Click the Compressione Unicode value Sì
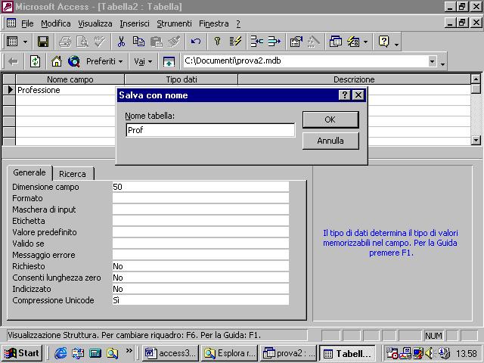Viewport: 484px width, 363px height. pos(200,300)
